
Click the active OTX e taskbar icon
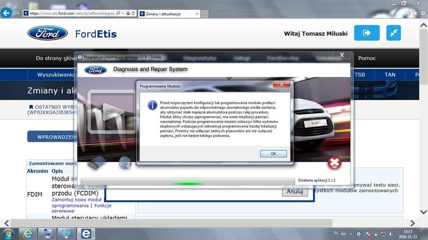click(86, 234)
